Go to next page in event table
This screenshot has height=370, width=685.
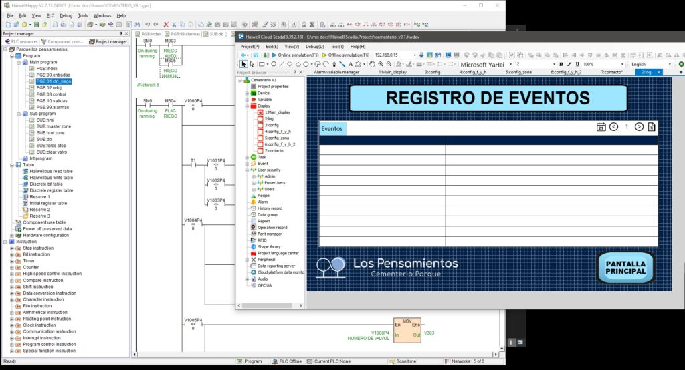639,127
